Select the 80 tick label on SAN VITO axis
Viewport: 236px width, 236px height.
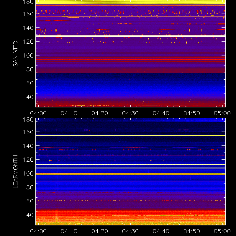pos(30,69)
